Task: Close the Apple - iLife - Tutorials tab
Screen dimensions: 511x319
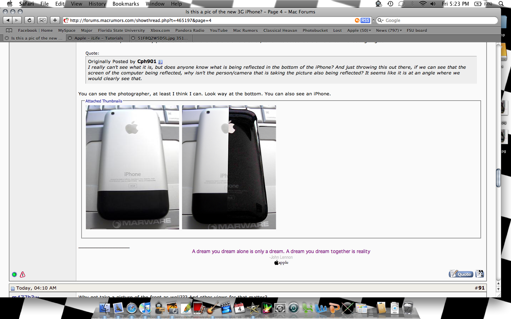Action: point(70,38)
